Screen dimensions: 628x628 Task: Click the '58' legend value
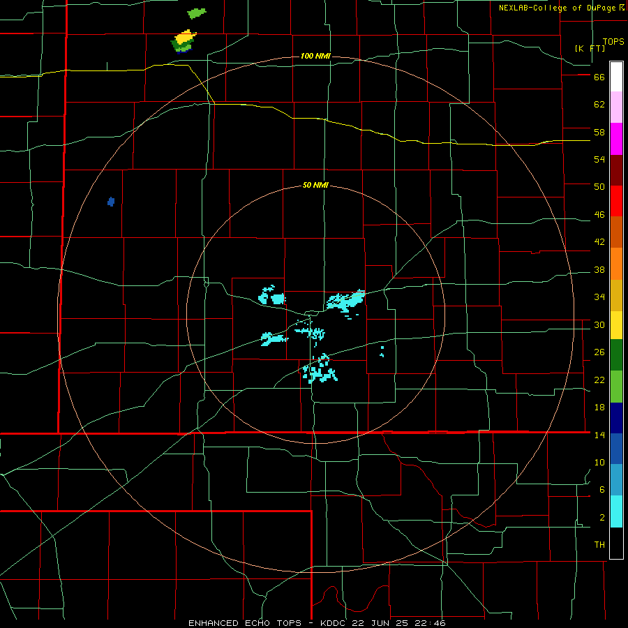click(599, 132)
